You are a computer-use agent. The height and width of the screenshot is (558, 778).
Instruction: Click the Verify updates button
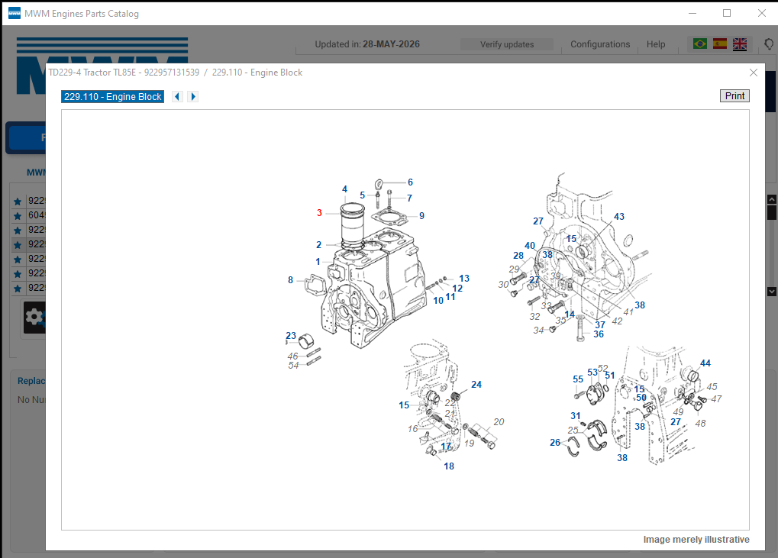pos(507,44)
